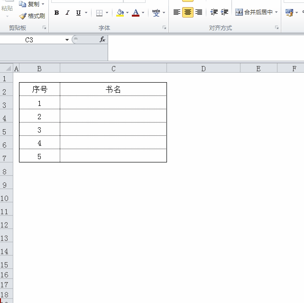
Task: Increase indent
Action: [x=224, y=12]
